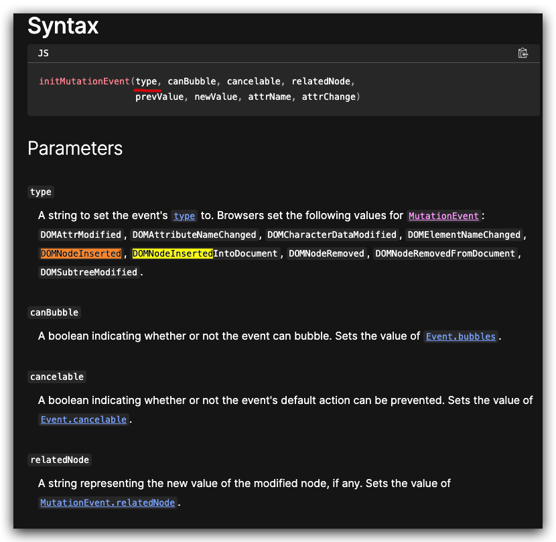The image size is (556, 542).
Task: Click the DOMCharacterDataModified value
Action: pyautogui.click(x=332, y=234)
